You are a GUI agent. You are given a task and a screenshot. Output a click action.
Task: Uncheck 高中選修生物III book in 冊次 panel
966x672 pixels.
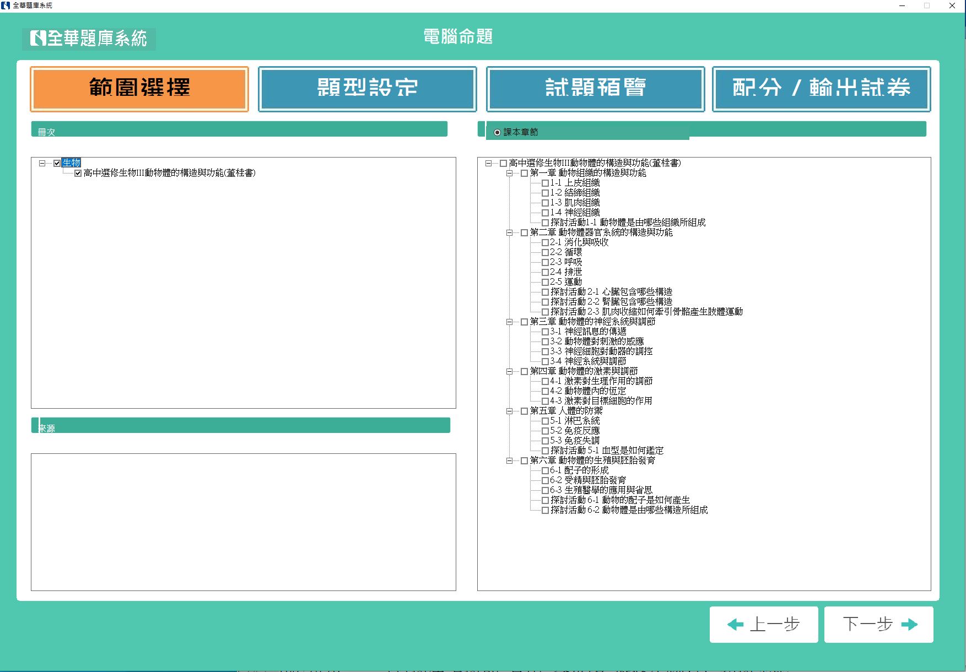click(78, 173)
